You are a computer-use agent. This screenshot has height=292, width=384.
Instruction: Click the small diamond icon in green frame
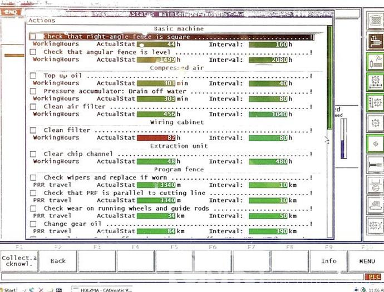(375, 143)
